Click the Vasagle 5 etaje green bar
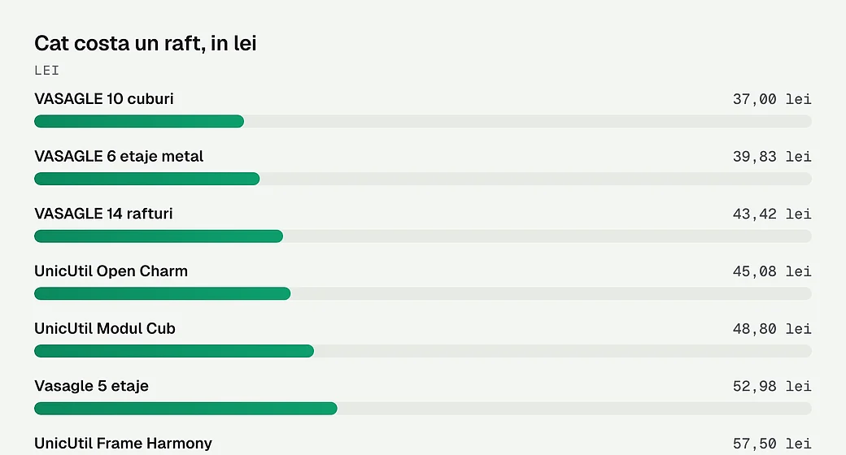846x455 pixels. click(x=185, y=408)
